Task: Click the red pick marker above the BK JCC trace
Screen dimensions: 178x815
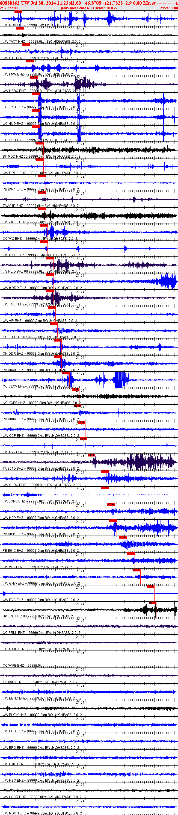Action: coord(152,603)
